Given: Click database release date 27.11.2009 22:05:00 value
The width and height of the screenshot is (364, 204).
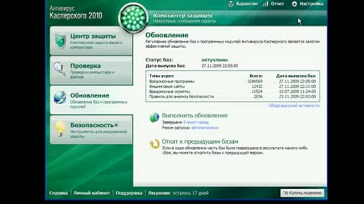Looking at the screenshot, I should 220,66.
